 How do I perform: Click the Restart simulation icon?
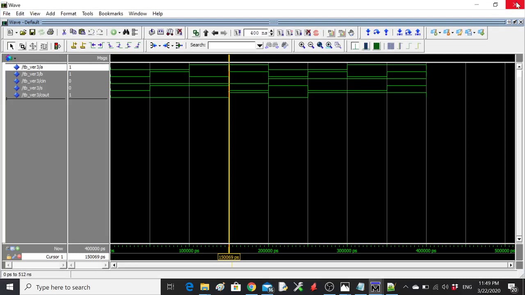point(237,33)
